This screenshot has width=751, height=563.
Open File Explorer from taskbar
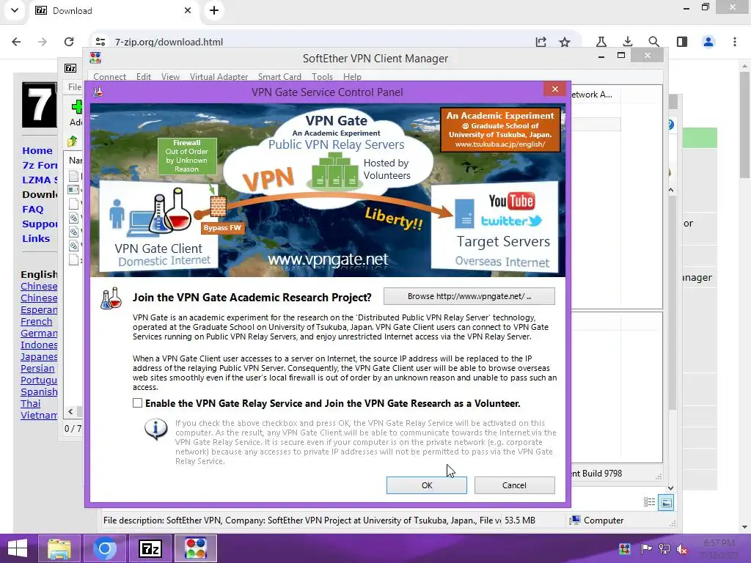pyautogui.click(x=59, y=548)
